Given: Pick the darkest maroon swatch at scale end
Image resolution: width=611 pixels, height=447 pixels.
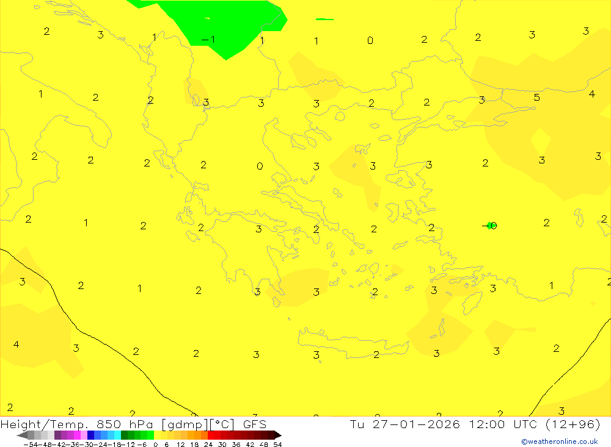Looking at the screenshot, I should (x=271, y=435).
